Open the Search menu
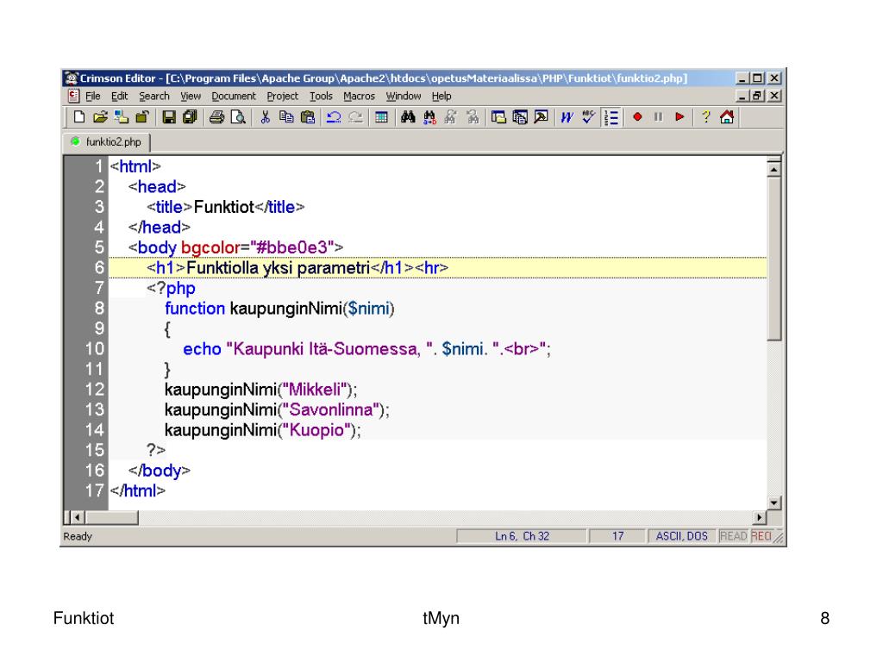883x662 pixels. 154,97
